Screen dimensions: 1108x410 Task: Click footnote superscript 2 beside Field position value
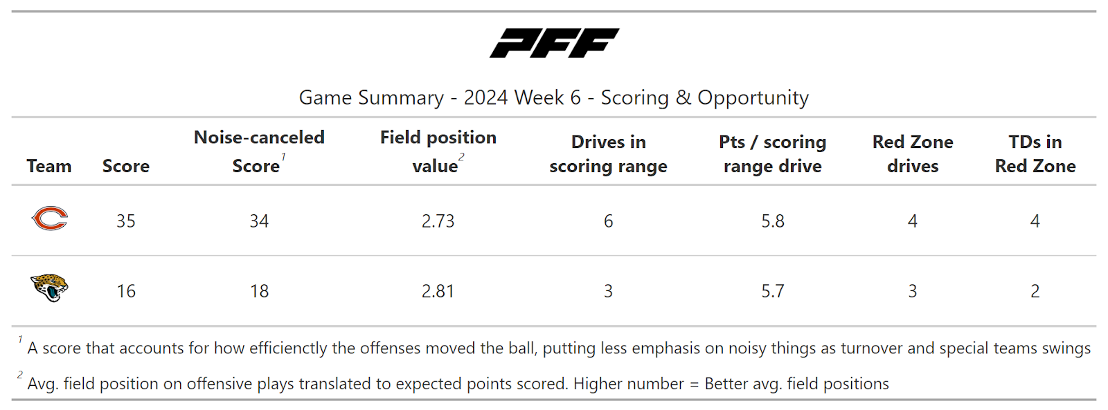pos(461,158)
